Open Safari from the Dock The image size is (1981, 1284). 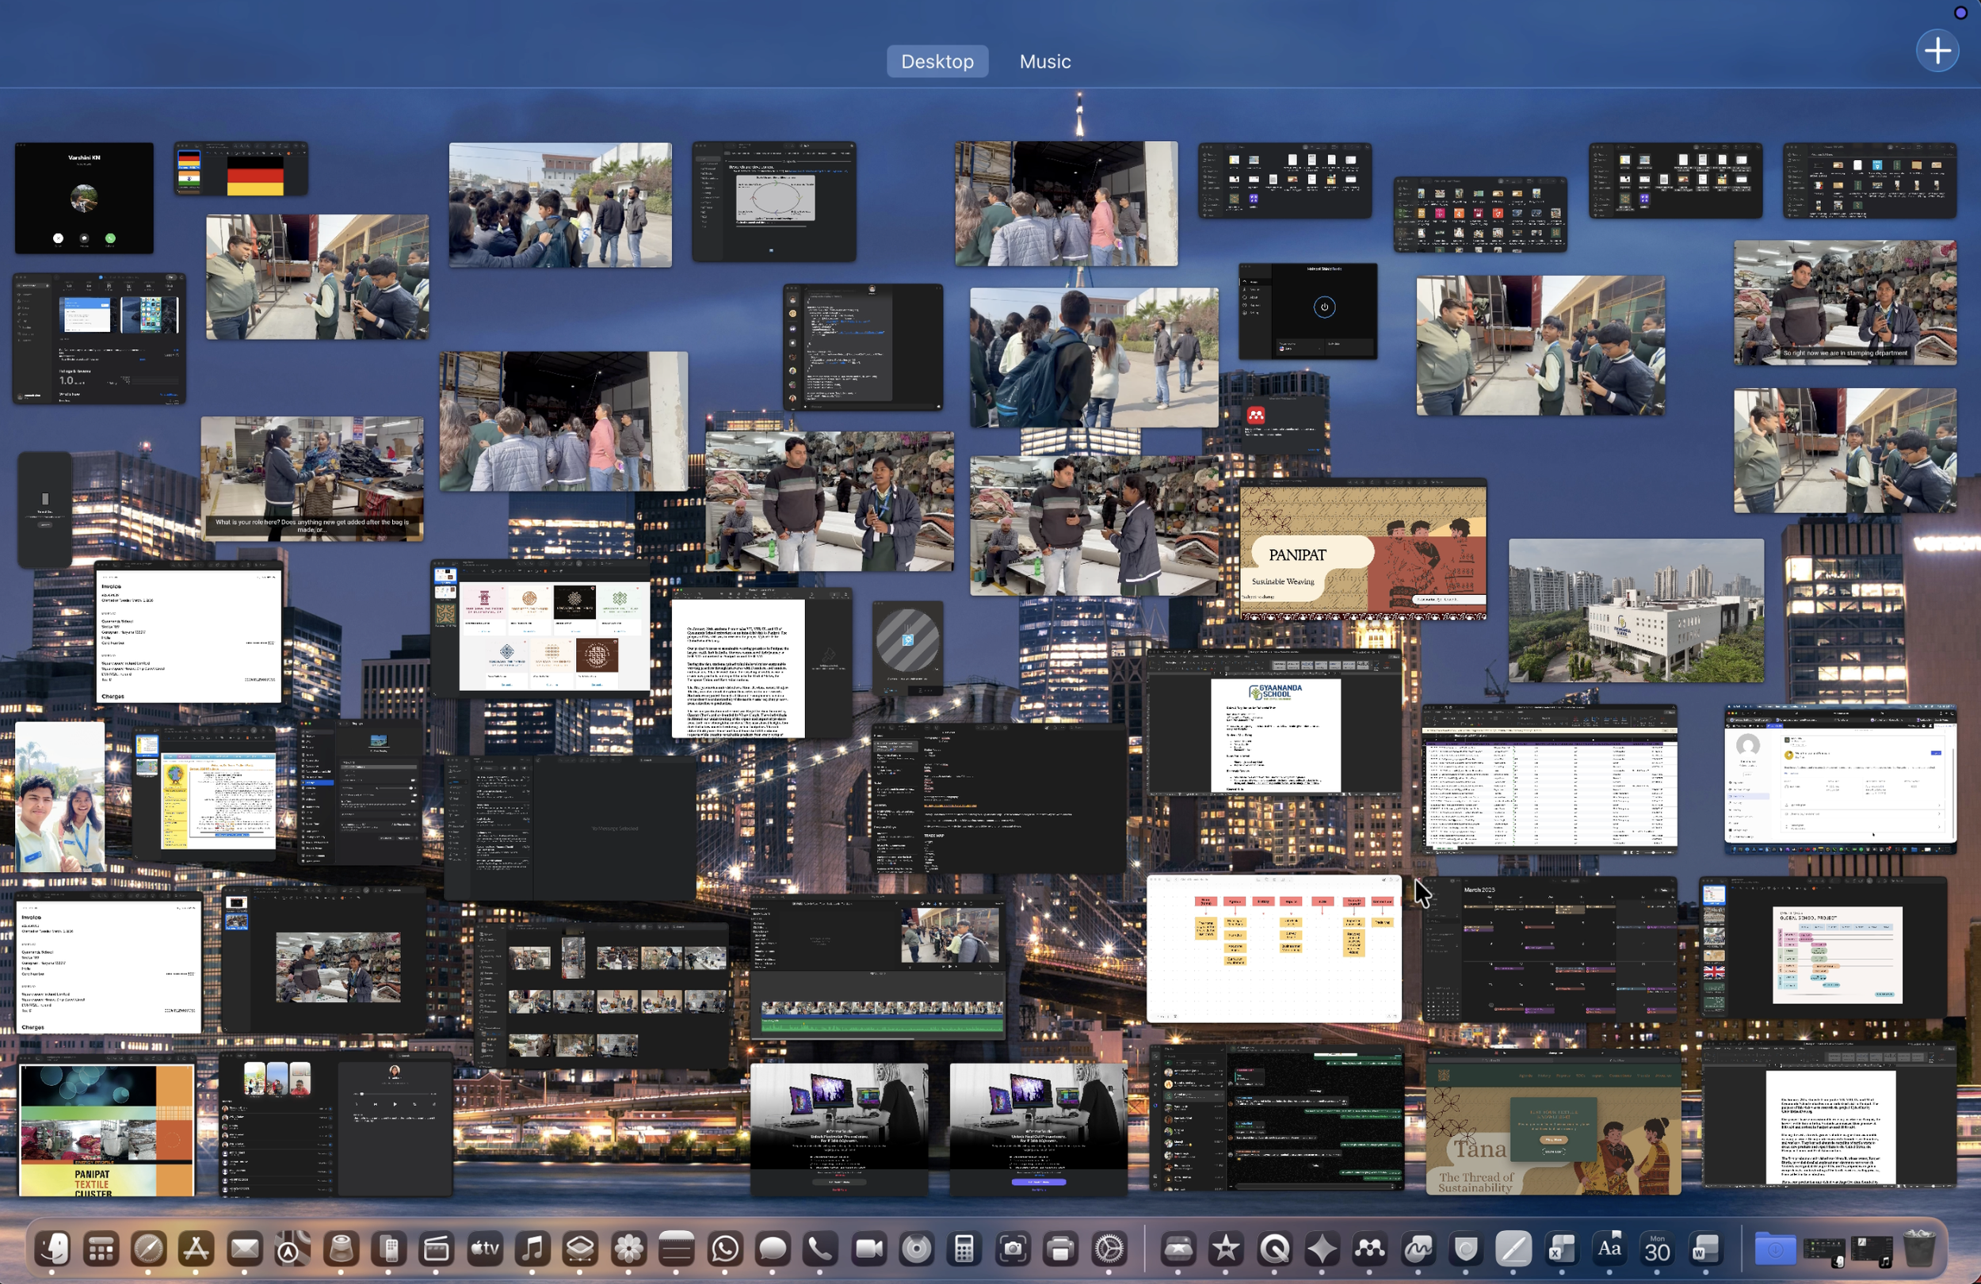[147, 1252]
